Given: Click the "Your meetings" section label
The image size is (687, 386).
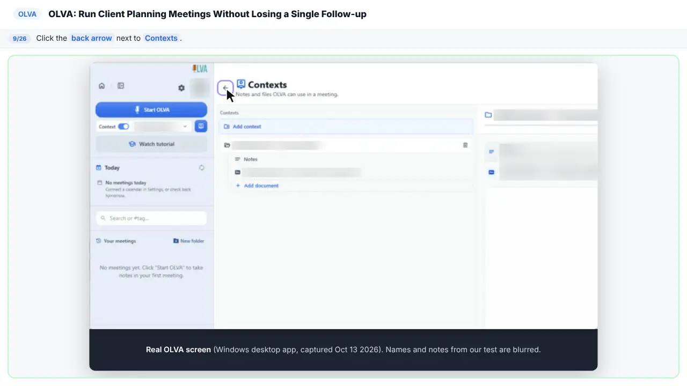Looking at the screenshot, I should (x=120, y=241).
